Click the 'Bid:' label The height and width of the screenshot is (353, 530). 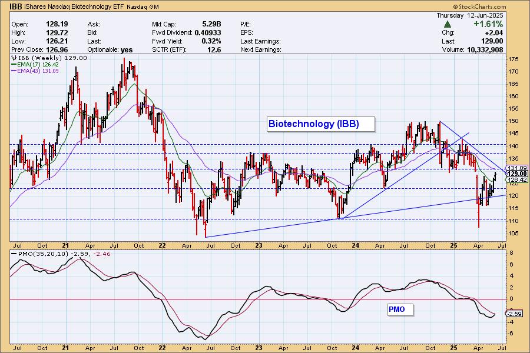(92, 33)
